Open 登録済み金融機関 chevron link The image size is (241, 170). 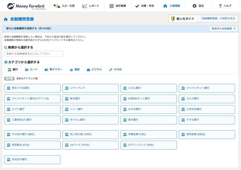(223, 29)
